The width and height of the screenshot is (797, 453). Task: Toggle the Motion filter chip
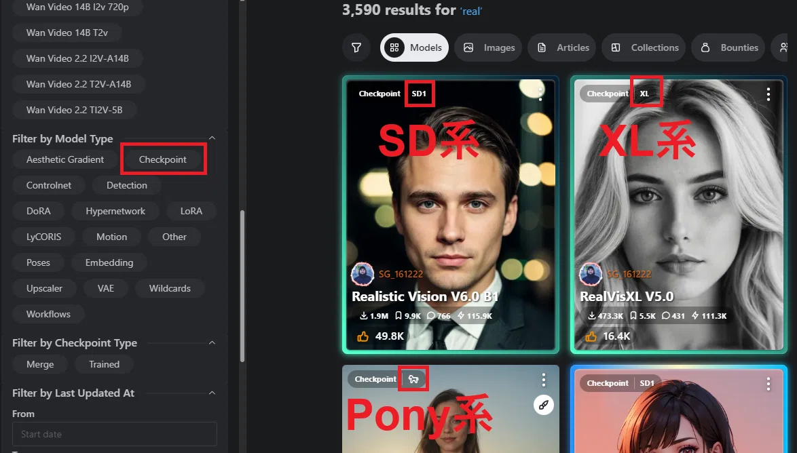tap(112, 237)
